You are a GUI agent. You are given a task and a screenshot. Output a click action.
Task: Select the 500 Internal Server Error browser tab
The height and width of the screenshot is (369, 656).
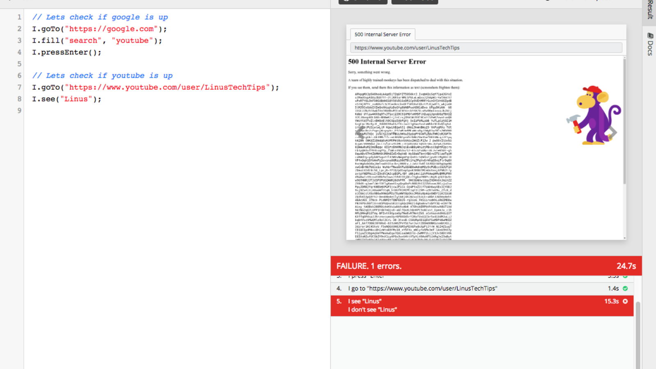point(383,34)
